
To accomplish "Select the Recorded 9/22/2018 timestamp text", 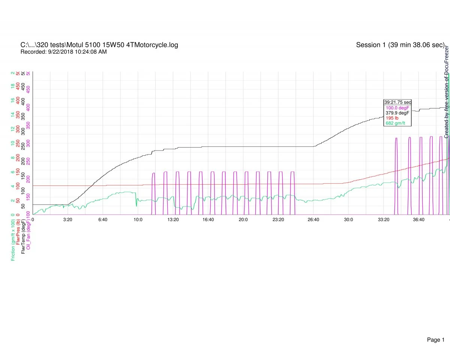I will (x=63, y=52).
